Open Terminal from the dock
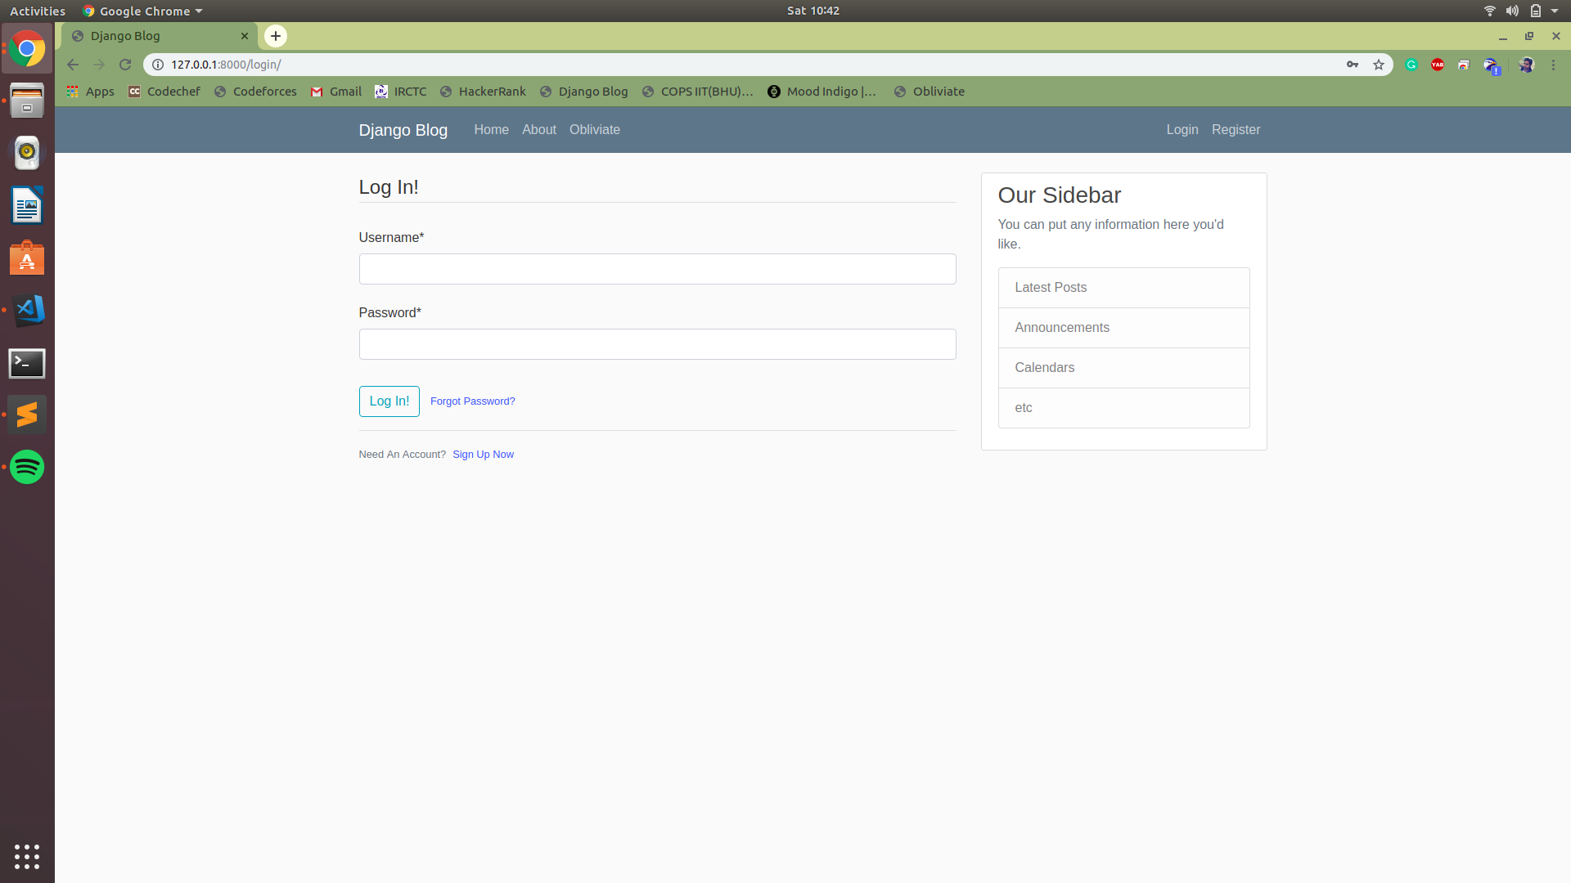1571x883 pixels. point(27,363)
